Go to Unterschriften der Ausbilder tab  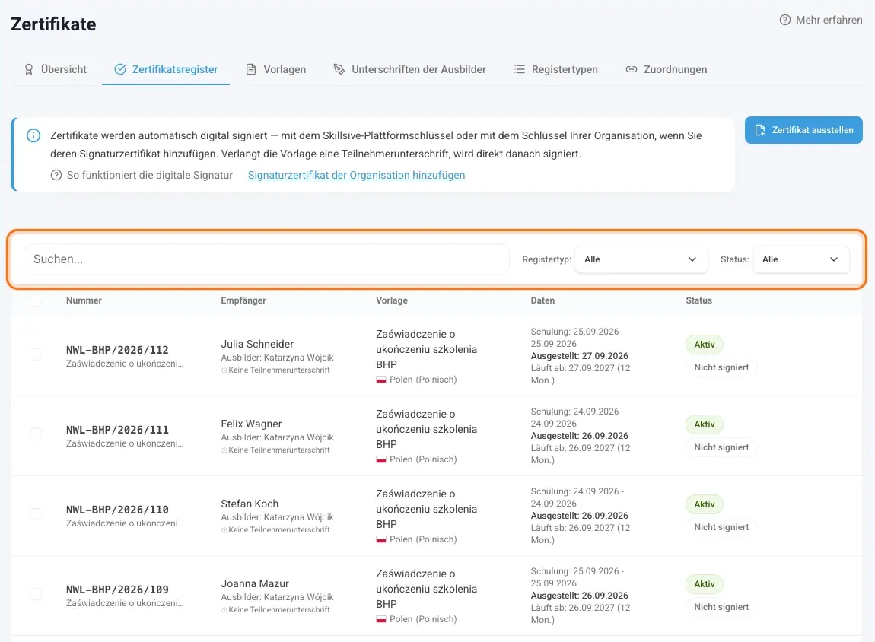pos(409,69)
